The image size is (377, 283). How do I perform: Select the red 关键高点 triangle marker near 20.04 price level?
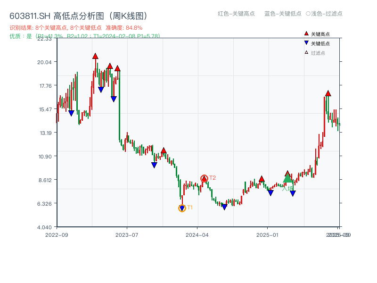[96, 56]
